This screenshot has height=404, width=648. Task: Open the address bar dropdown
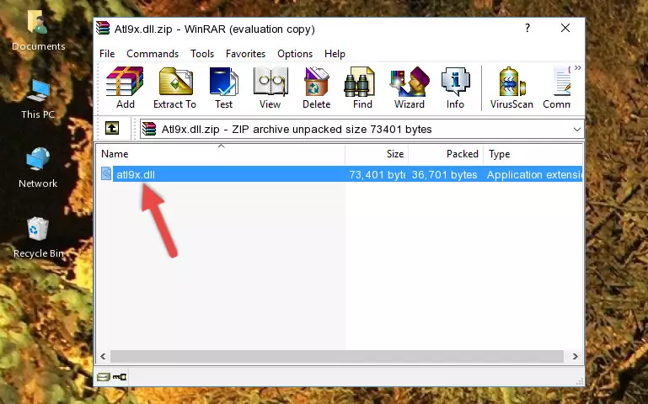(x=577, y=130)
